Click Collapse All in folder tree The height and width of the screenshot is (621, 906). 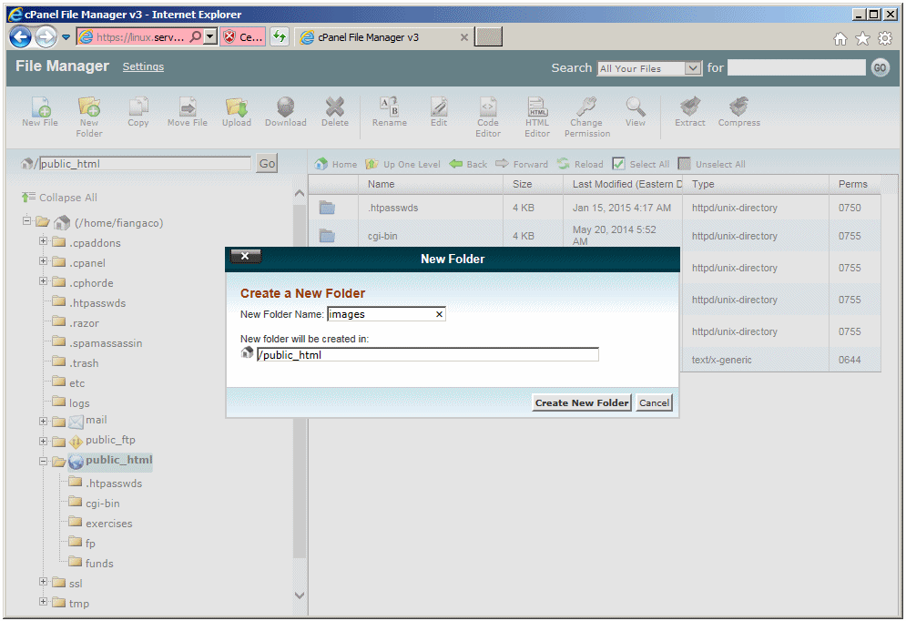59,198
